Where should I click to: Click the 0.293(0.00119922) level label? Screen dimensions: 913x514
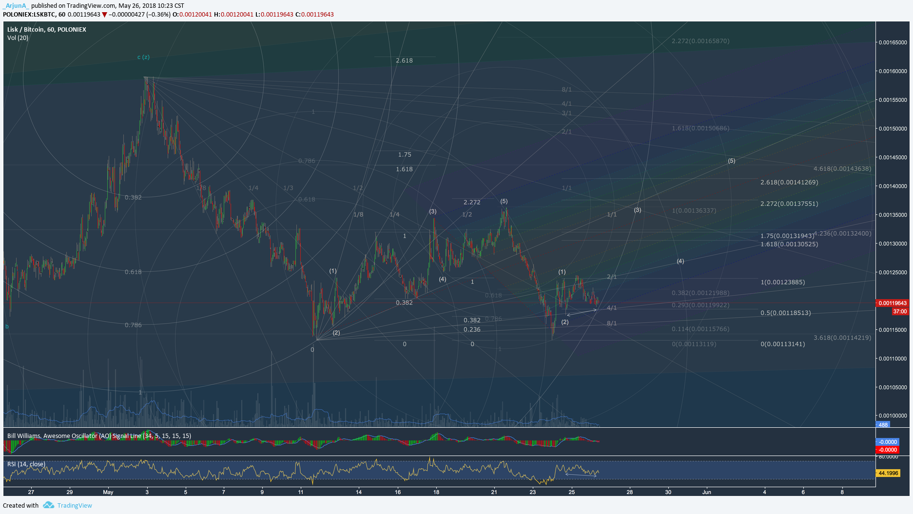700,305
